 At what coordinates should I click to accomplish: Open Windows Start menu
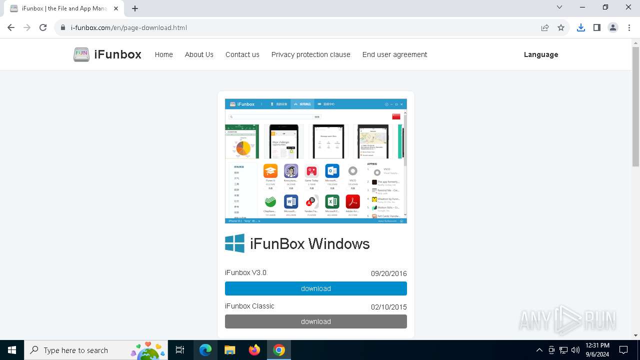[12, 350]
